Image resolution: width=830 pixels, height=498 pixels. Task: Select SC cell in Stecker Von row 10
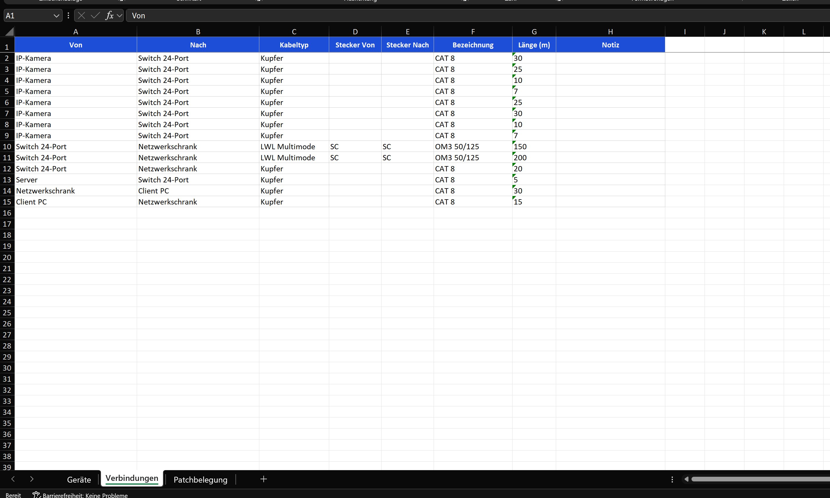pos(355,147)
